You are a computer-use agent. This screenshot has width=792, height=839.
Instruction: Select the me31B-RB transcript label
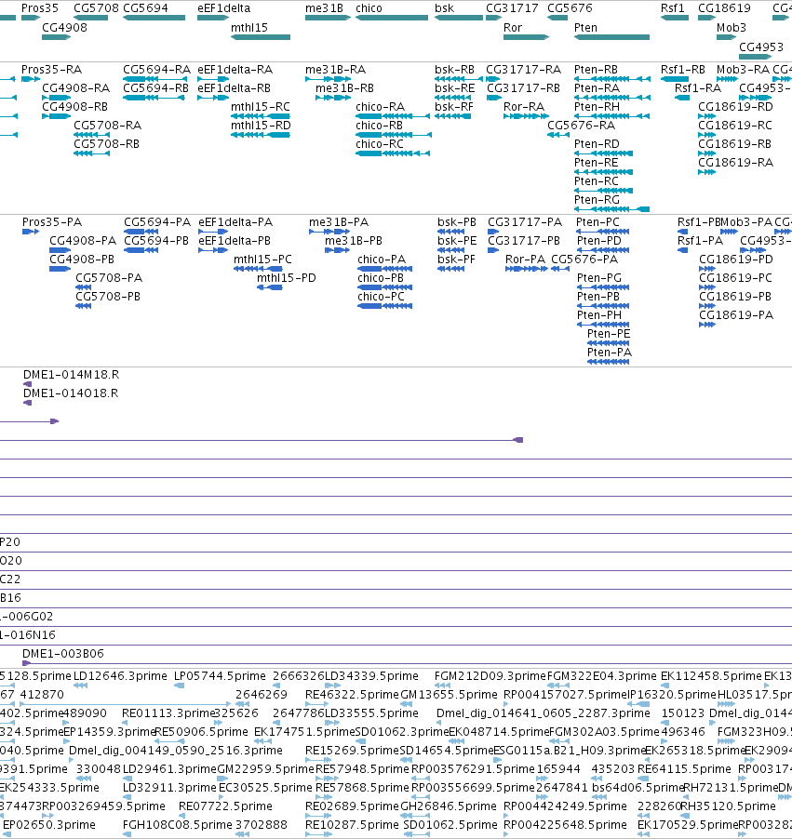coord(344,87)
